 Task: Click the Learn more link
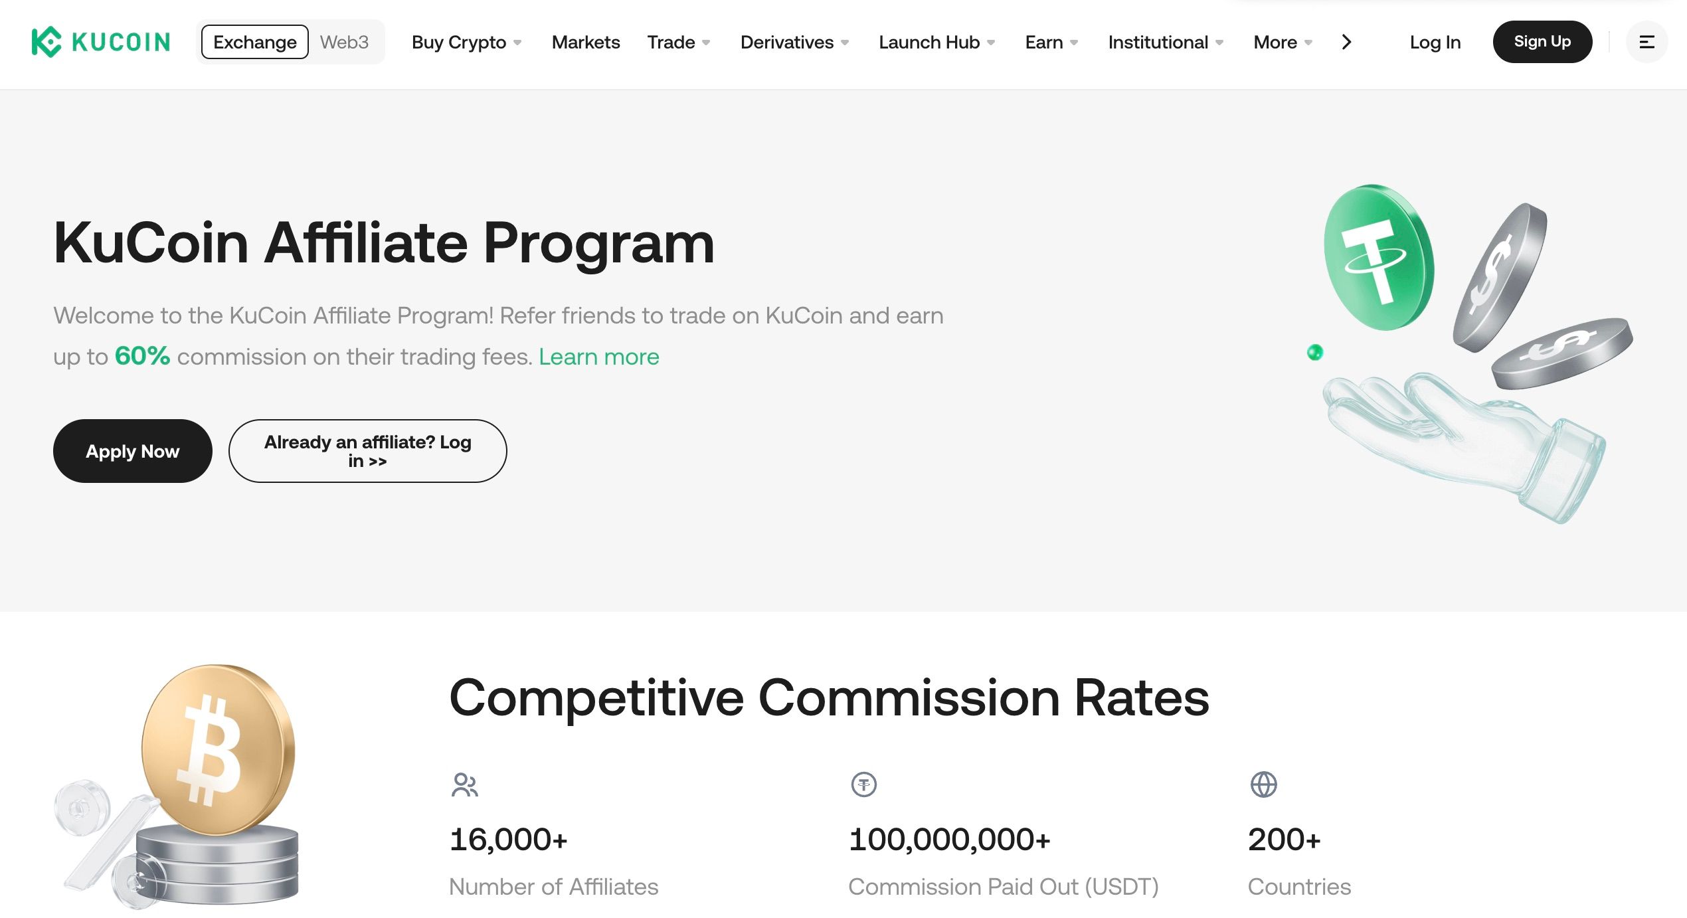click(x=599, y=357)
